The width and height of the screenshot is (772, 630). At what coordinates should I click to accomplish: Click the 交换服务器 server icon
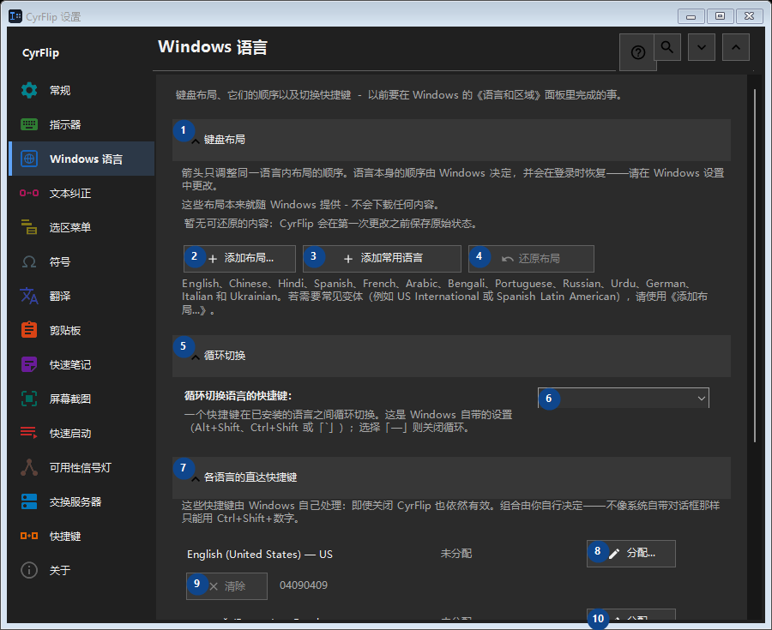29,501
